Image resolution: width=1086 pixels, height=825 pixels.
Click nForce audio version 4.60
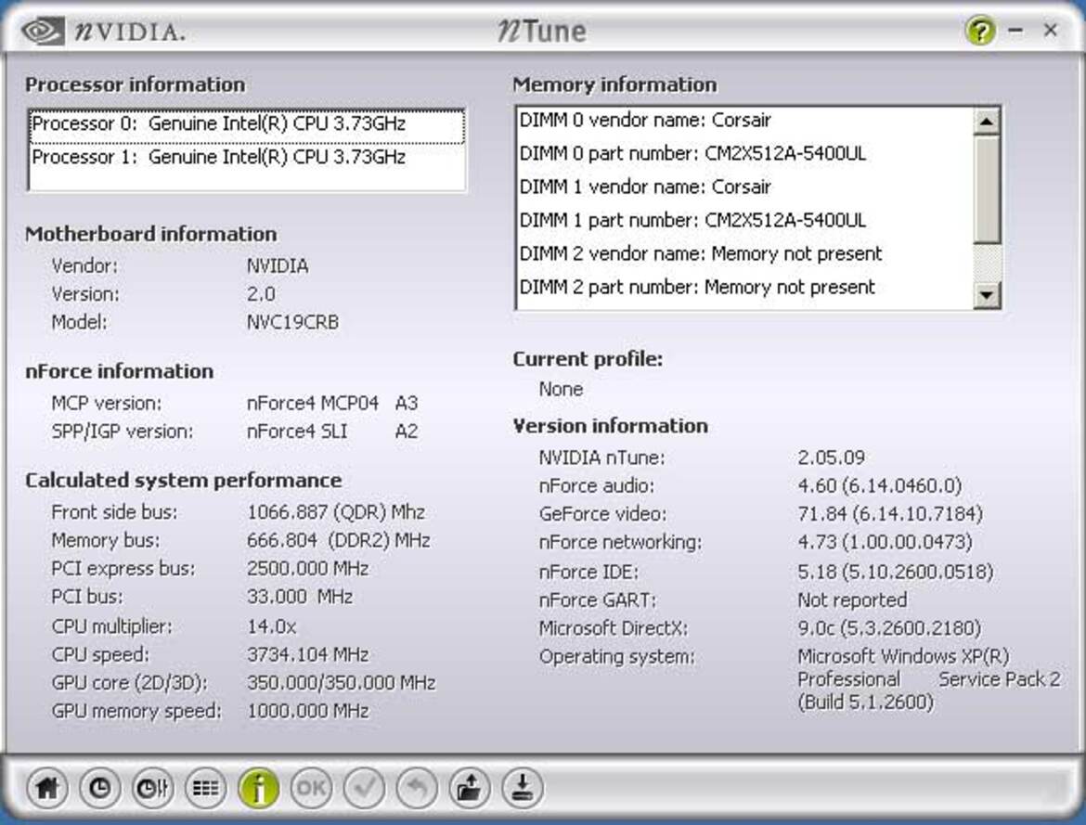(x=880, y=486)
